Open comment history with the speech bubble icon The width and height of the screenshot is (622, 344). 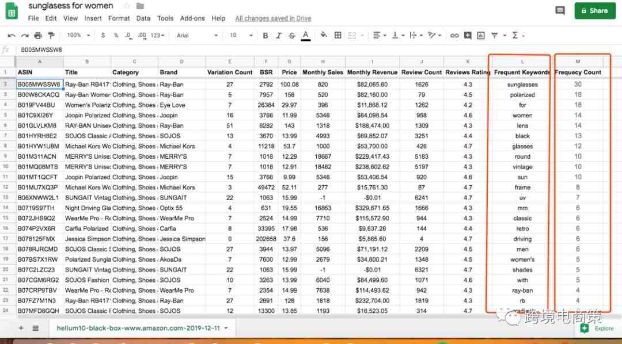560,11
